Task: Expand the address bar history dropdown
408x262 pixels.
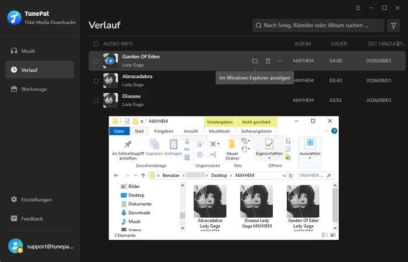Action: (x=284, y=176)
